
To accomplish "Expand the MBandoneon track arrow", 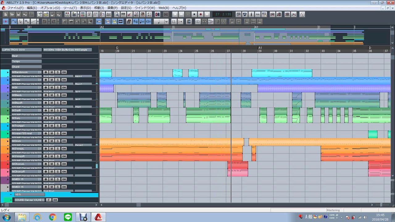I will pos(8,72).
